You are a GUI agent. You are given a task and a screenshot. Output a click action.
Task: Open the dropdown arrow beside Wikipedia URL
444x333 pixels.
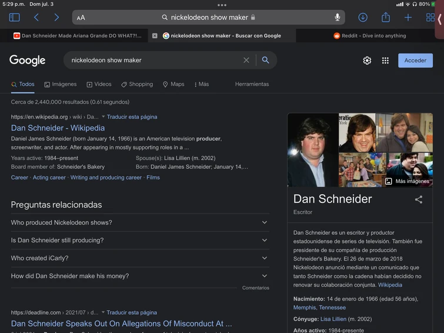103,116
